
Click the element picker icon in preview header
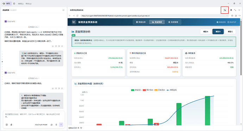tap(225, 10)
